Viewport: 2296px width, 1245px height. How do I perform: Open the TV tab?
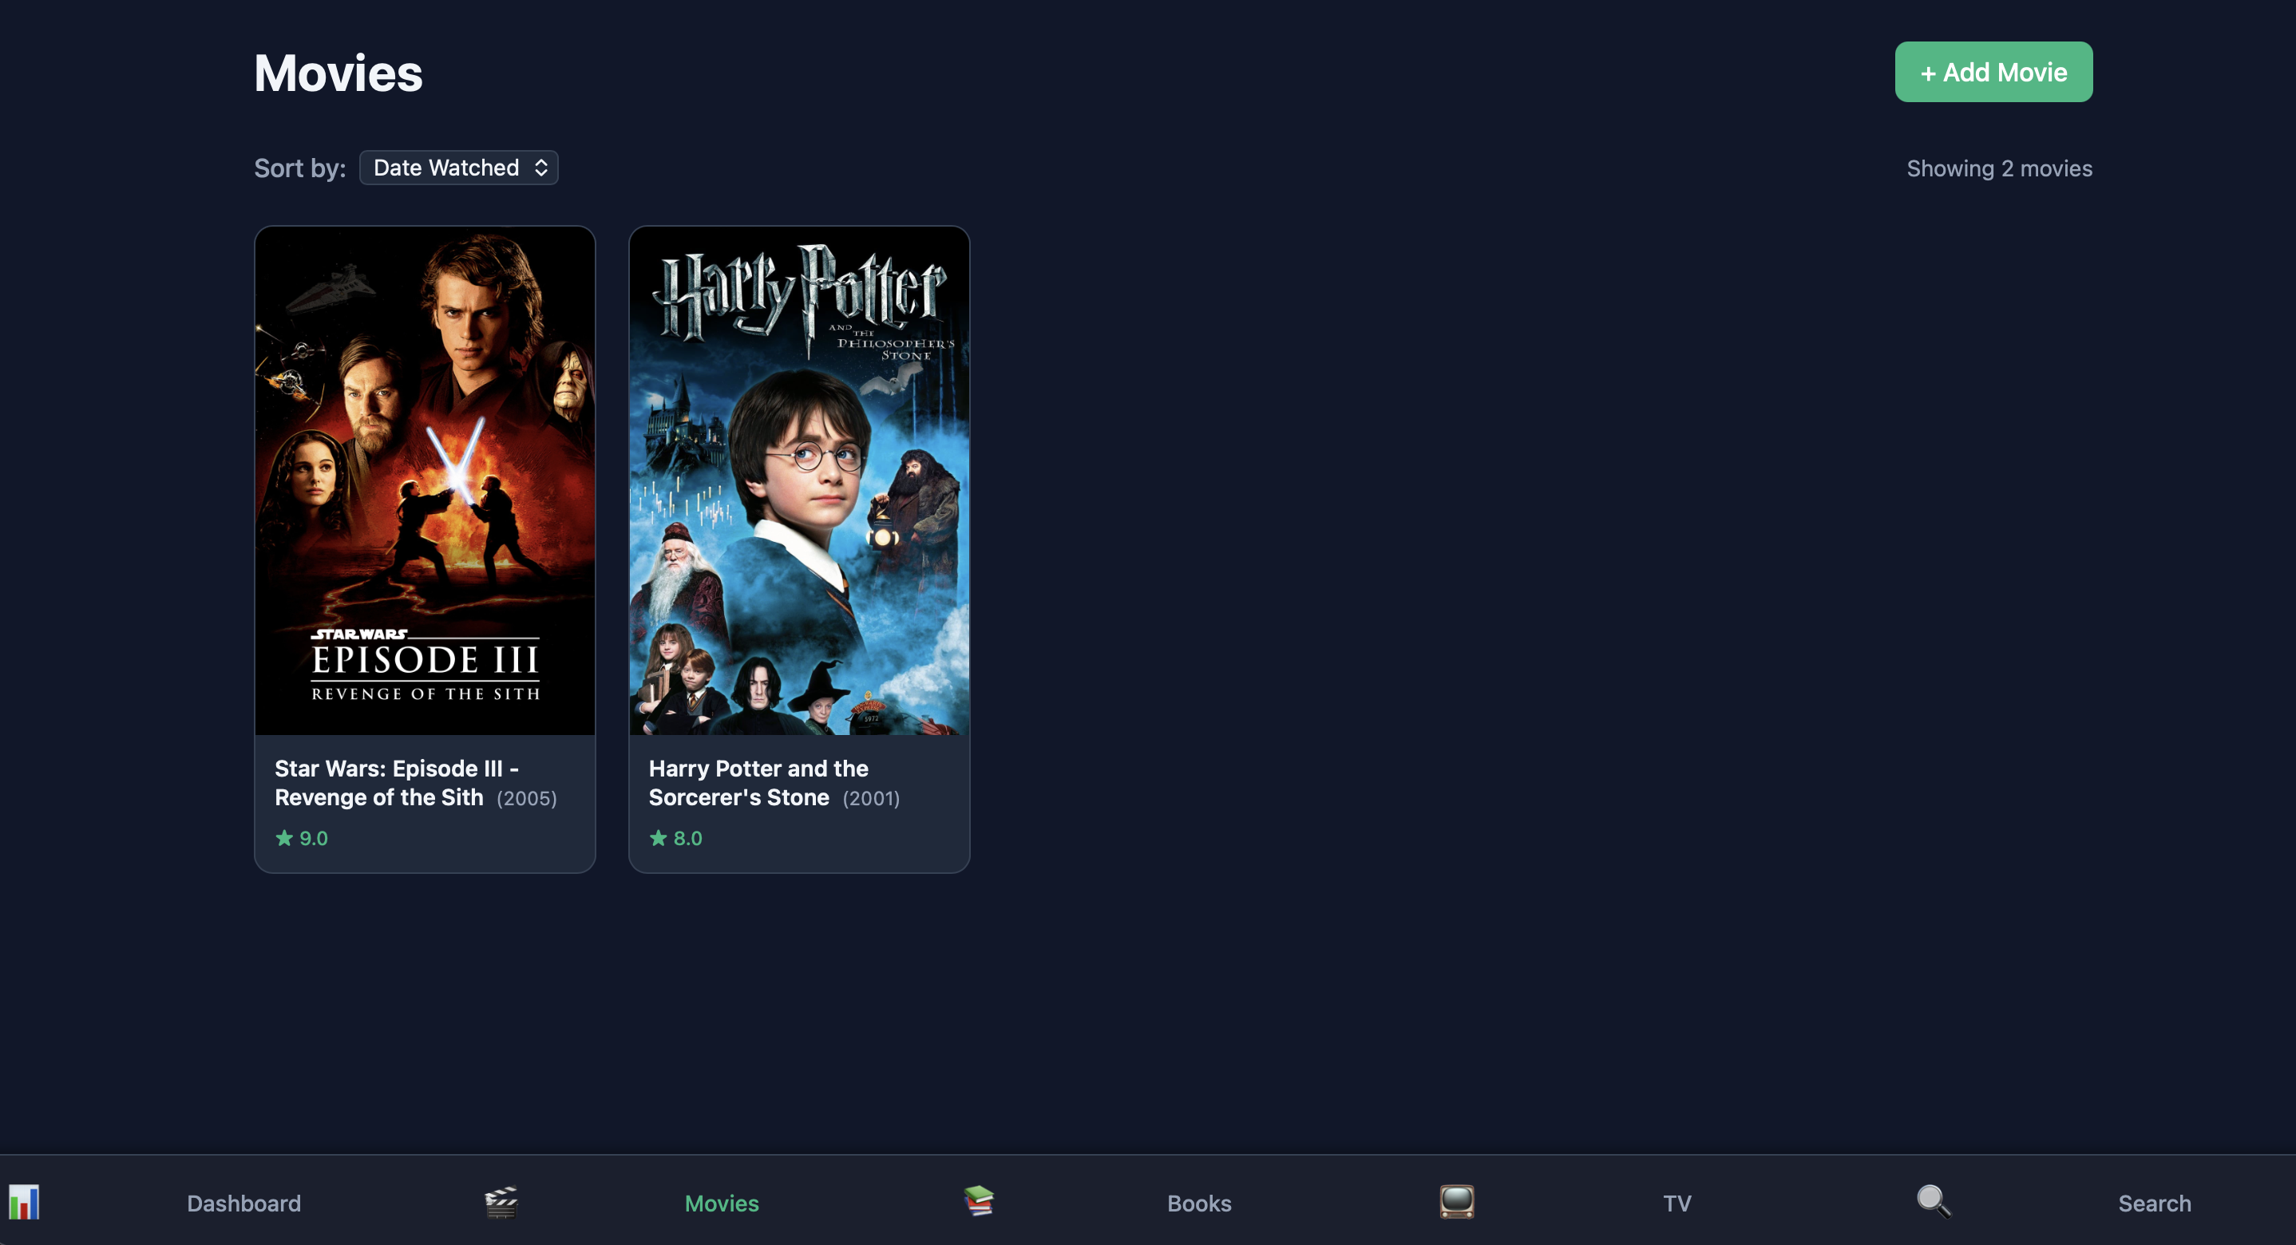coord(1676,1203)
